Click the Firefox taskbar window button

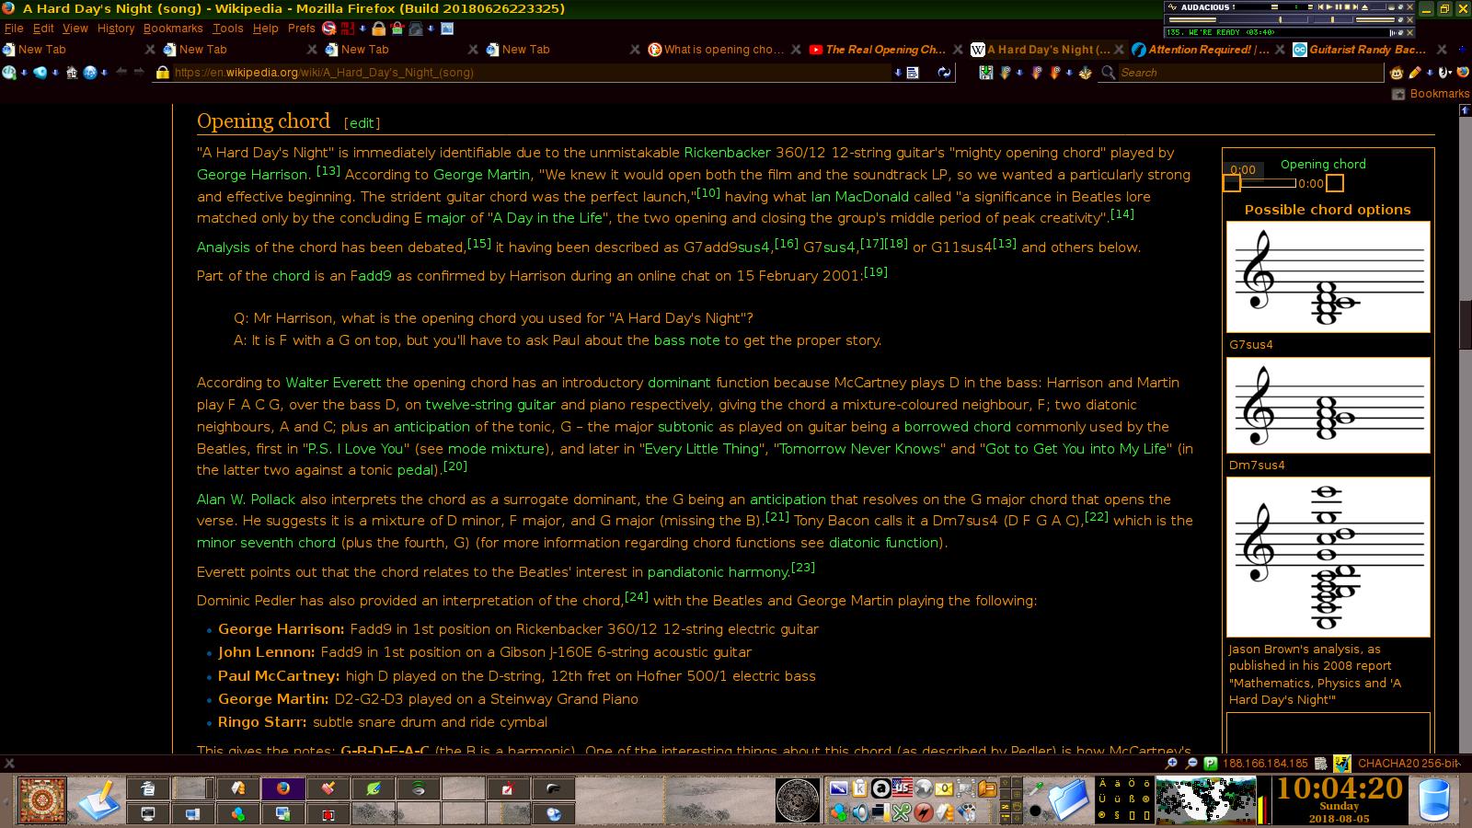283,788
